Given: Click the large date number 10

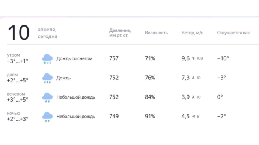Looking at the screenshot, I should pos(18,33).
